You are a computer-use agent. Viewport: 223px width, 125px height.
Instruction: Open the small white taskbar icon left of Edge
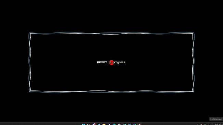coord(109,124)
